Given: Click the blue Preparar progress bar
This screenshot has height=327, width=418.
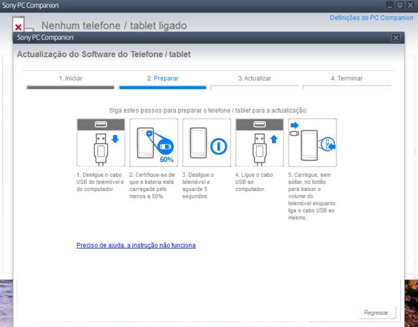Looking at the screenshot, I should pos(162,88).
